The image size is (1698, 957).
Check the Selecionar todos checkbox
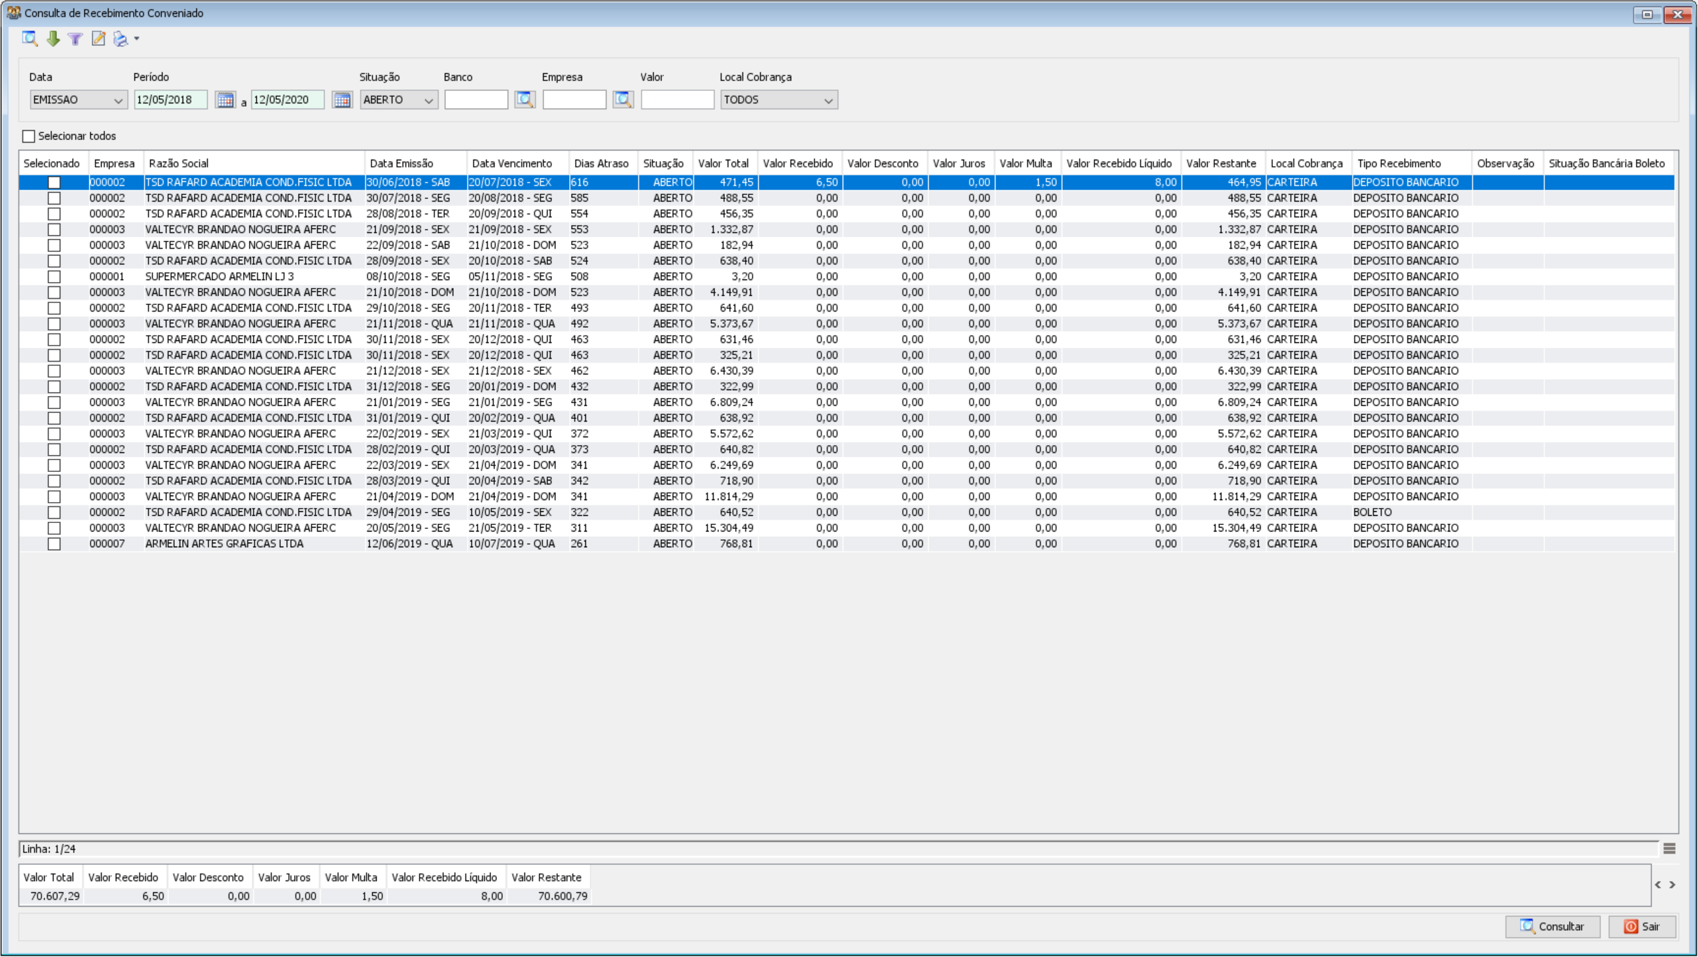(28, 136)
